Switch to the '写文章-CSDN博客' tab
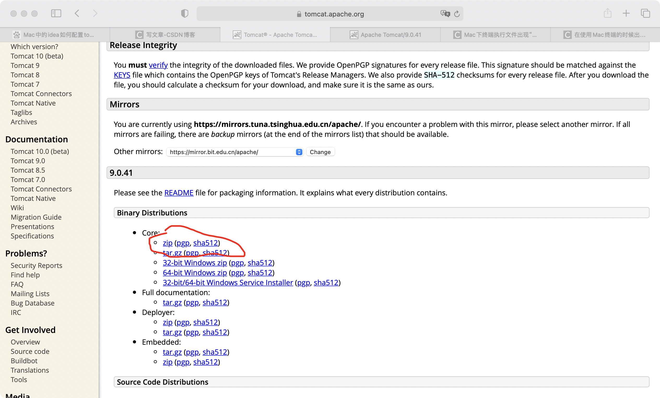The width and height of the screenshot is (660, 398). pos(165,35)
